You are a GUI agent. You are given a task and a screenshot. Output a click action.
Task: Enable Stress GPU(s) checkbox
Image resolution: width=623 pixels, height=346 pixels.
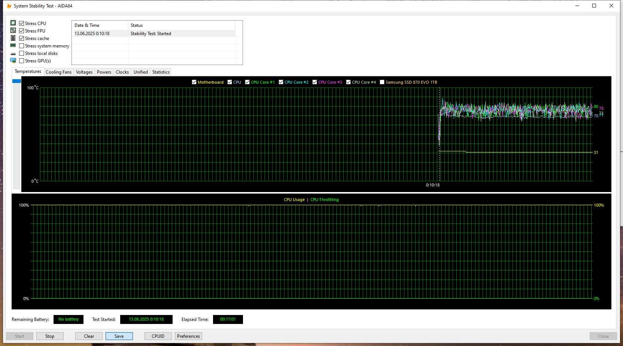pyautogui.click(x=22, y=61)
